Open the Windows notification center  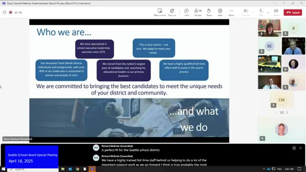coord(300,169)
